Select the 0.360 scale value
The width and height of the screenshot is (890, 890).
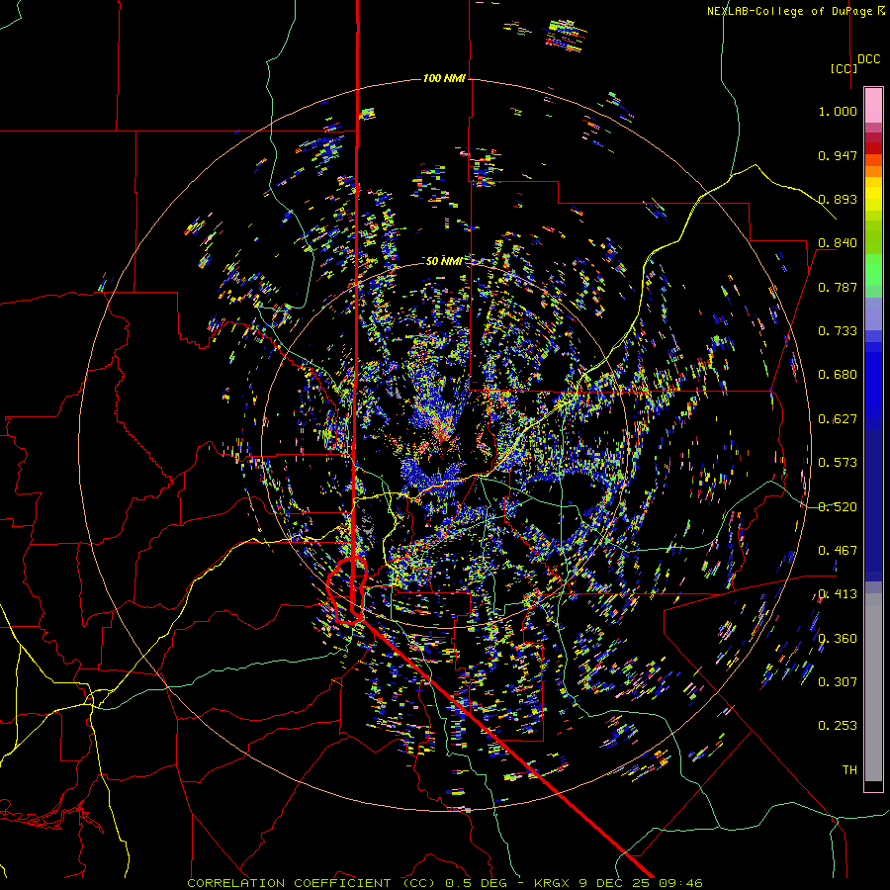click(838, 639)
